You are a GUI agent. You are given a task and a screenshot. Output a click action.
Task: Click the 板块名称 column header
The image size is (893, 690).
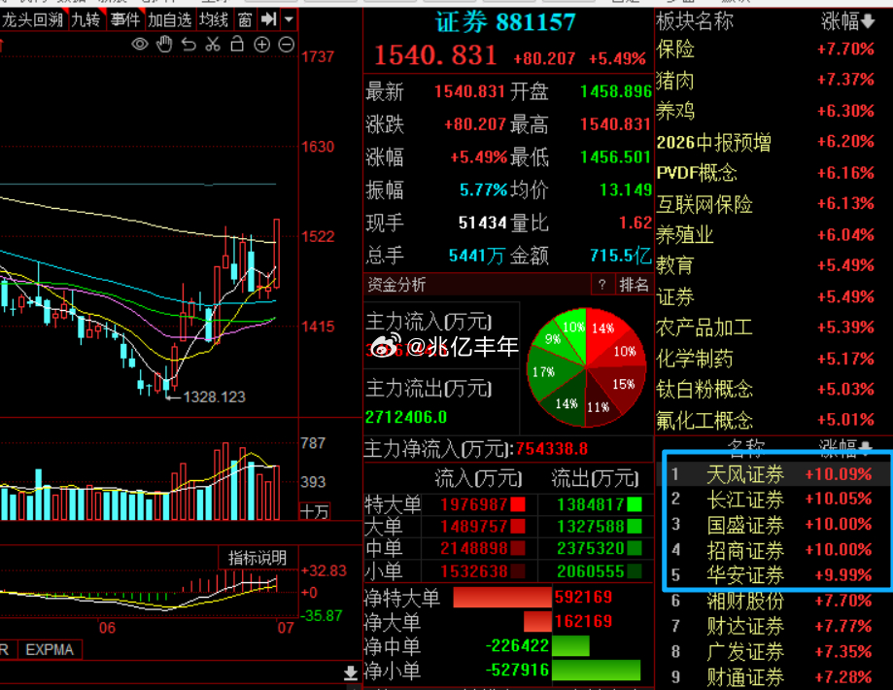pyautogui.click(x=695, y=21)
